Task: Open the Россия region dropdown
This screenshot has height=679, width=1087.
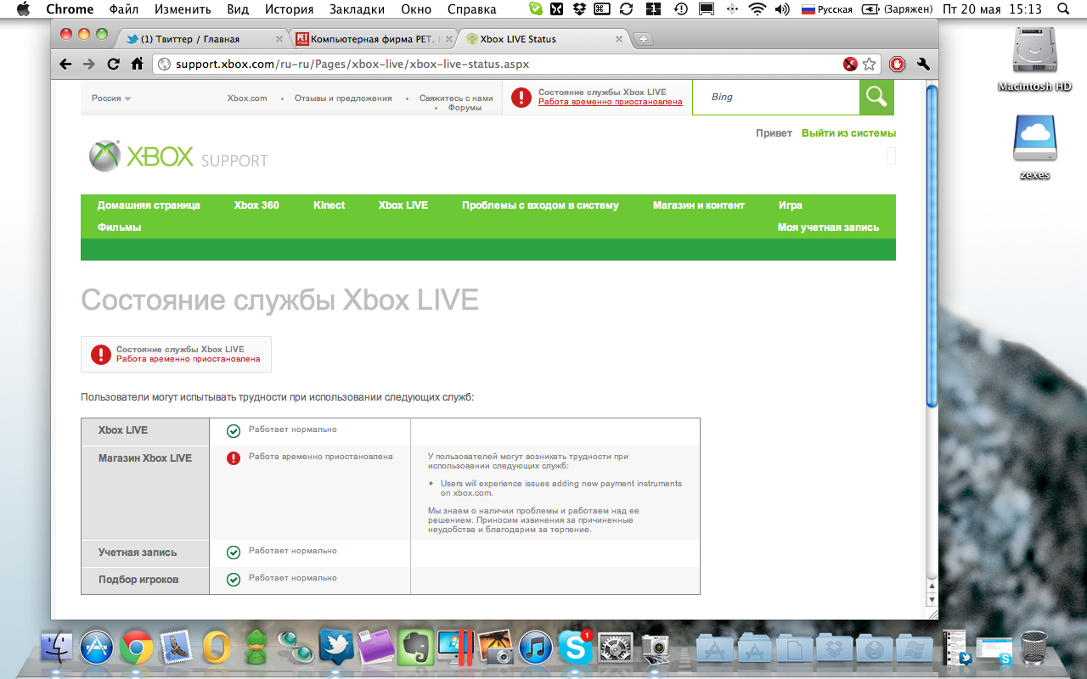Action: pos(111,98)
